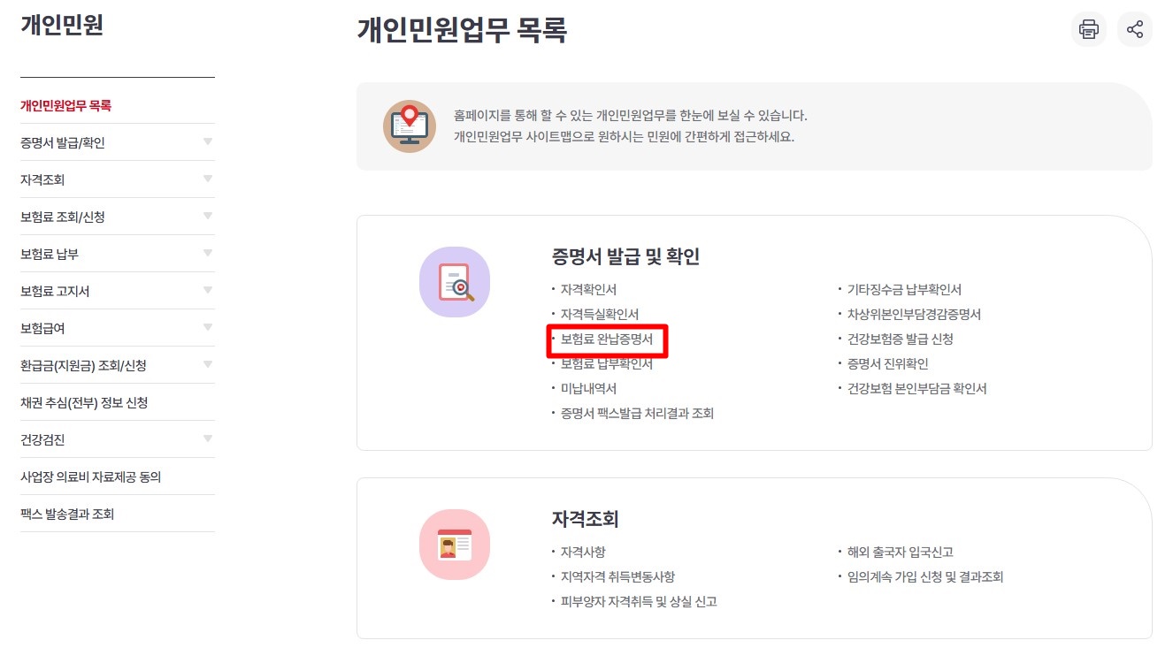
Task: Expand the 보험료 조회/신청 sidebar section
Action: tap(208, 216)
